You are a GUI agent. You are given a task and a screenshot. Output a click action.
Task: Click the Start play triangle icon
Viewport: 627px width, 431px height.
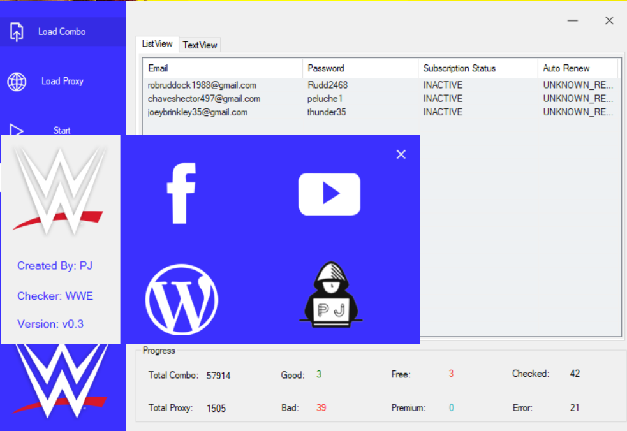pos(17,129)
